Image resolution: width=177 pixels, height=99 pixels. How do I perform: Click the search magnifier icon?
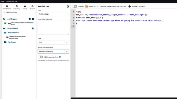4,12
